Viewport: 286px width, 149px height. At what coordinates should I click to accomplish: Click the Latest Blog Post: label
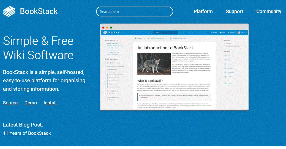[23, 125]
